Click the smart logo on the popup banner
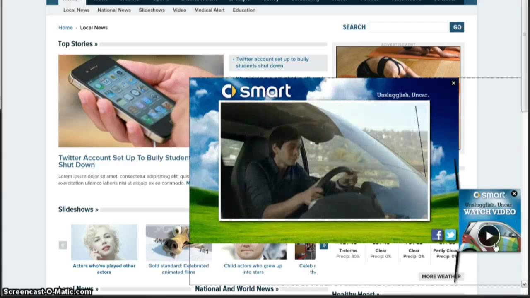Image resolution: width=530 pixels, height=298 pixels. [x=256, y=92]
